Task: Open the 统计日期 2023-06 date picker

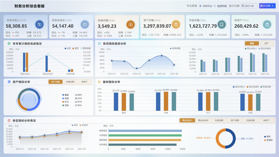Action: coord(249,6)
